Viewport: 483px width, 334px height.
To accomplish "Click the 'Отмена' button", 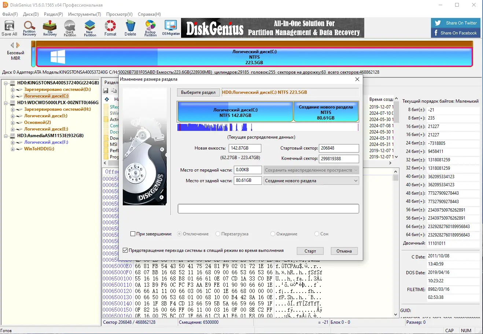I will point(344,251).
